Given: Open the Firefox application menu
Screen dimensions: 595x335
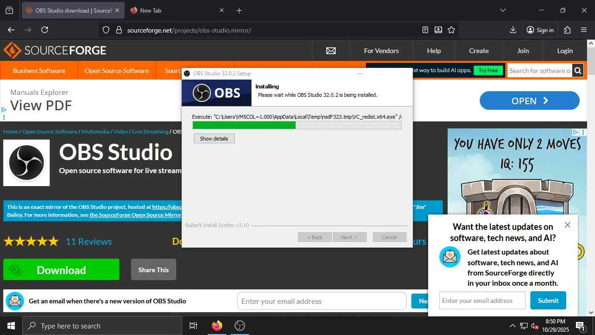Looking at the screenshot, I should pos(584,30).
